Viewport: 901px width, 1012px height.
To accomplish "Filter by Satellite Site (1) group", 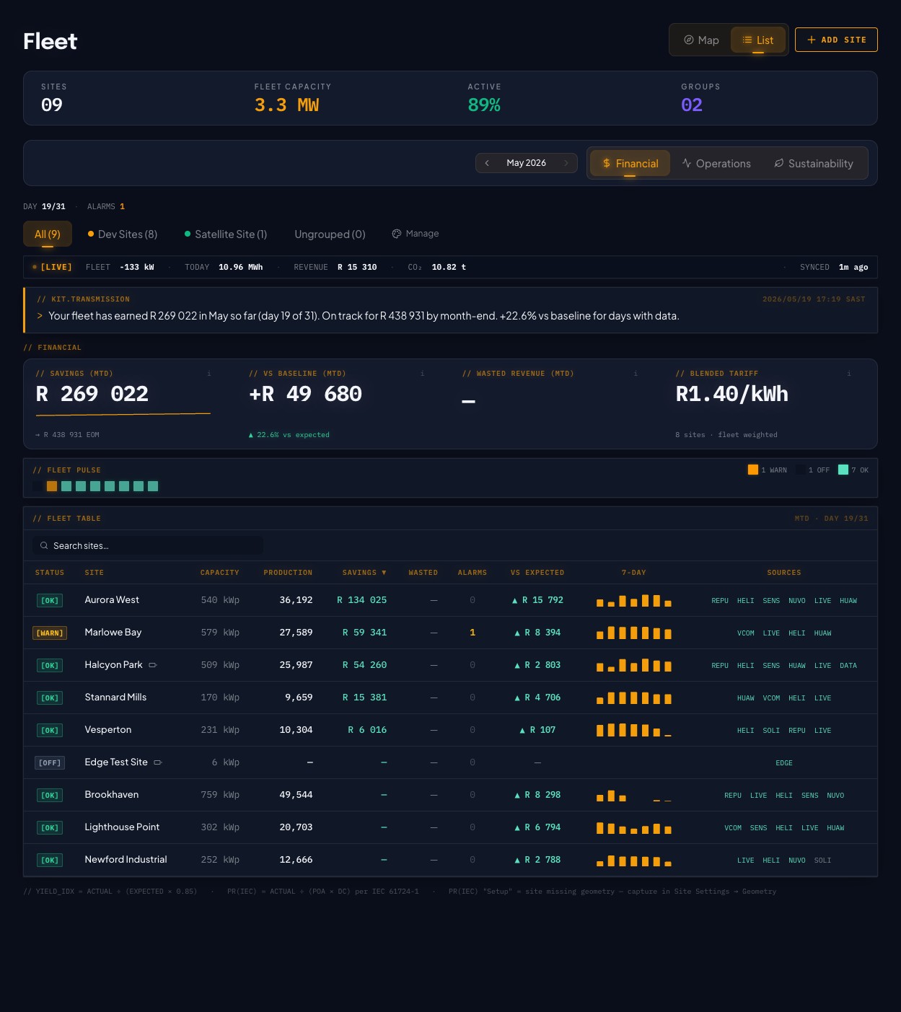I will (226, 234).
